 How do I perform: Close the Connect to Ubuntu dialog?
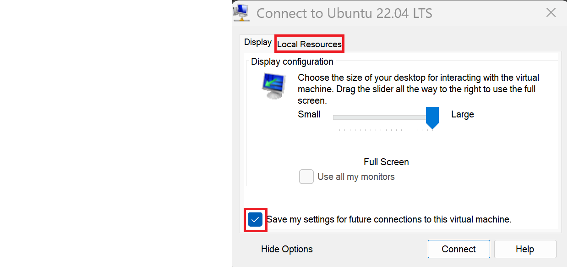pyautogui.click(x=551, y=12)
